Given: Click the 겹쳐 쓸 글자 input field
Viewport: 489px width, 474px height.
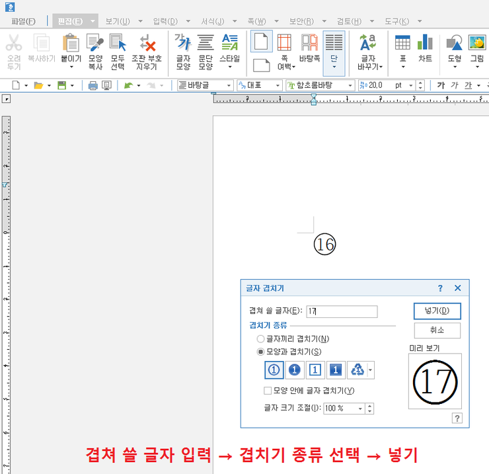Looking at the screenshot, I should click(342, 311).
